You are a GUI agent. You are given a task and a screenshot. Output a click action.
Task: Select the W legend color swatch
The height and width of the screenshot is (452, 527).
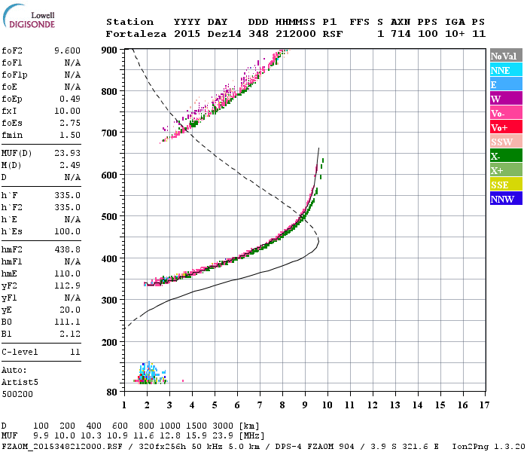pyautogui.click(x=506, y=99)
